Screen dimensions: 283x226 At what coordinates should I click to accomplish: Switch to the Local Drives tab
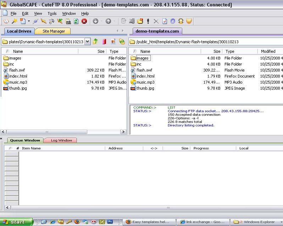point(19,31)
